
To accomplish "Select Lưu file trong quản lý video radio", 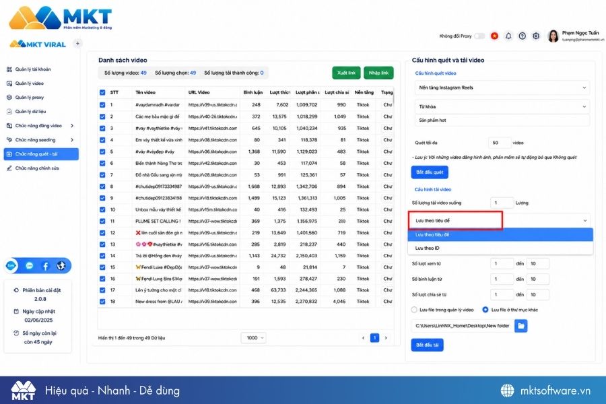I will coord(414,310).
